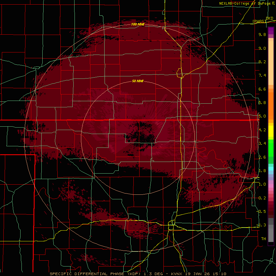Click the 7.4 scale label
This screenshot has height=276, width=276.
pos(262,75)
